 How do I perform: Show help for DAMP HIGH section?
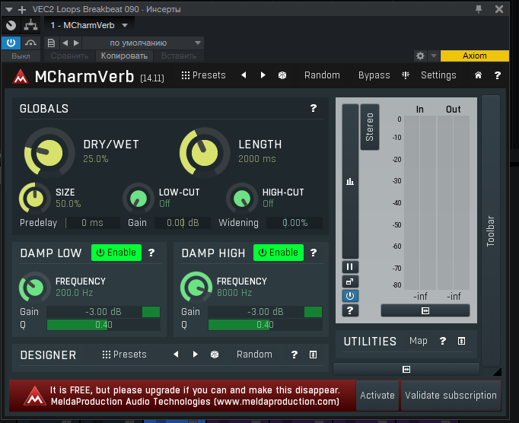314,253
